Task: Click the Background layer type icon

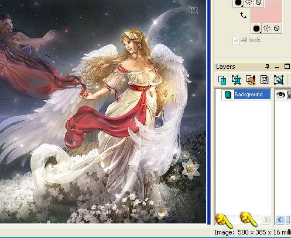Action: pos(228,94)
